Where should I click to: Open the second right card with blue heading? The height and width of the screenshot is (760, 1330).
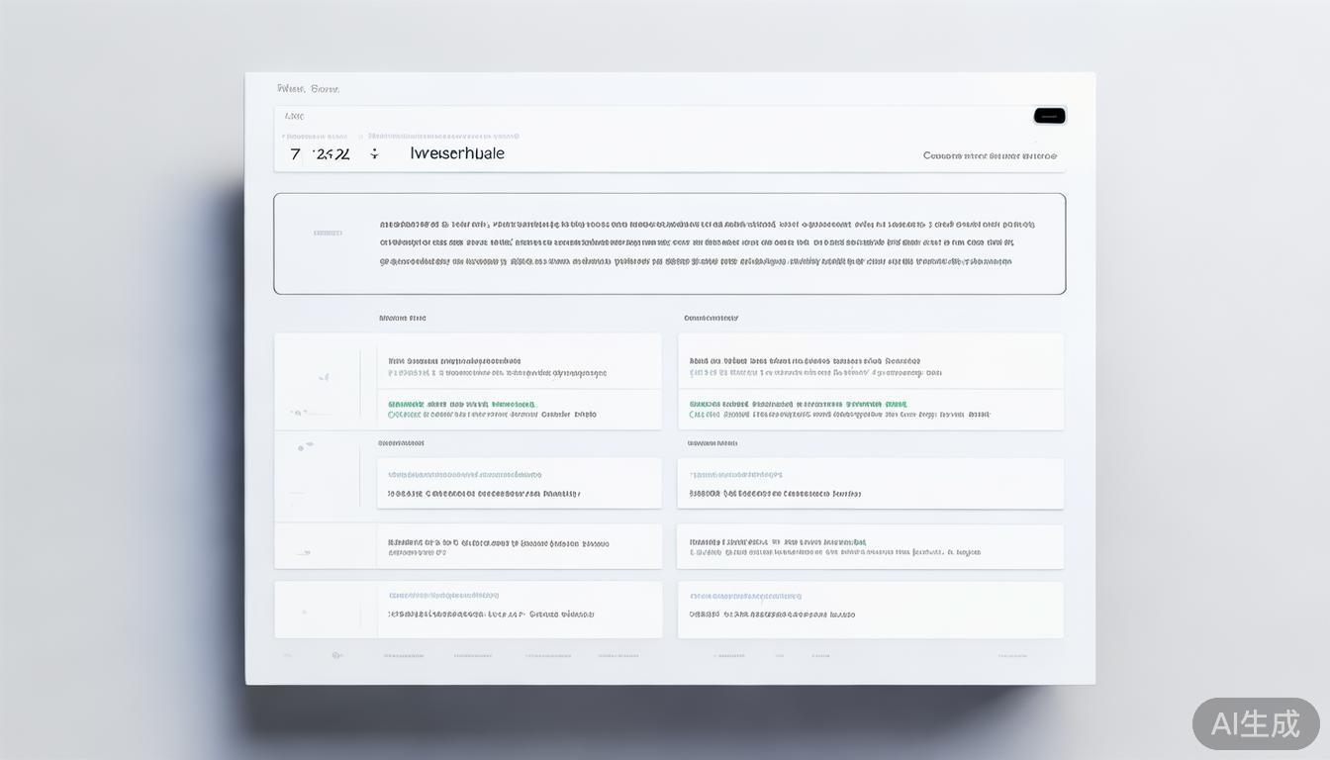coord(870,483)
